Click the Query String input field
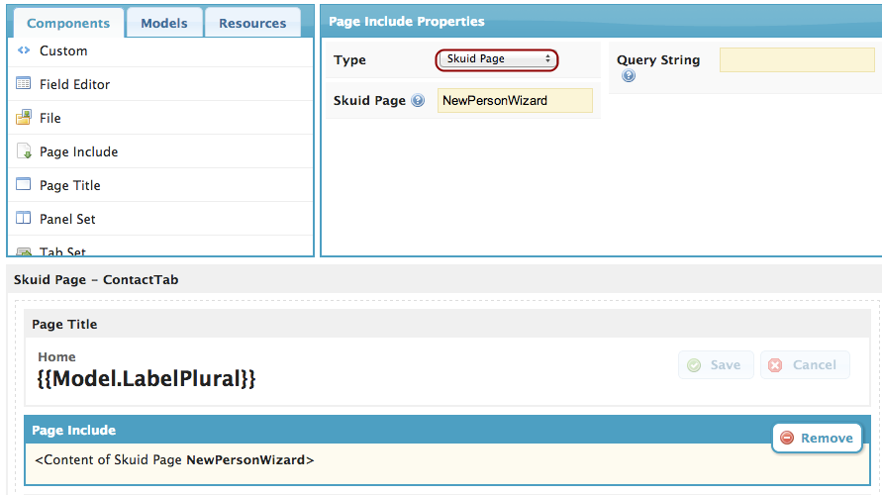Image resolution: width=882 pixels, height=495 pixels. click(796, 60)
